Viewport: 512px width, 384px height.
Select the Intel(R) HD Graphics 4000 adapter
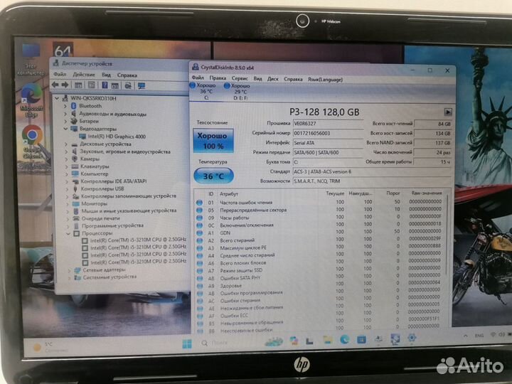click(117, 137)
